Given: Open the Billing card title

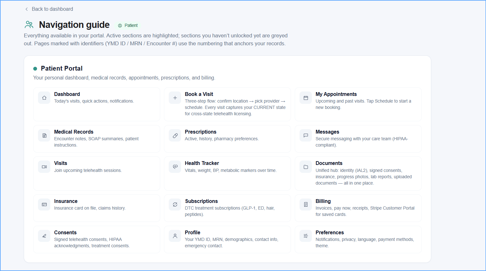Looking at the screenshot, I should click(323, 201).
